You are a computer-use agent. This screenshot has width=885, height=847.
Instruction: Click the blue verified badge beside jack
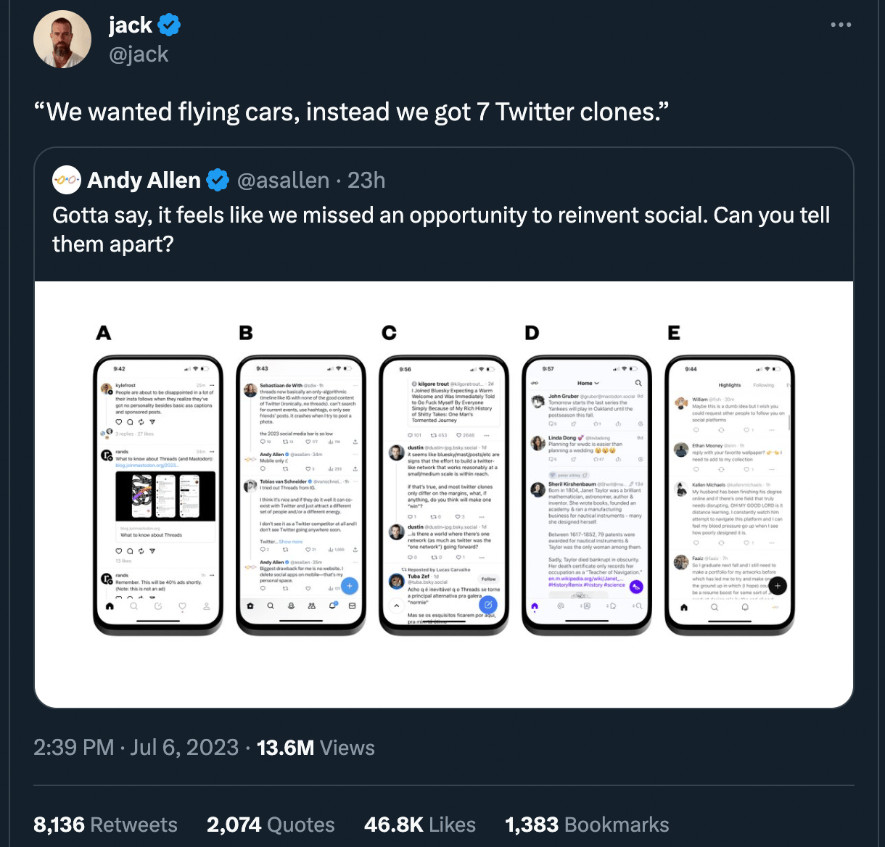click(x=169, y=25)
